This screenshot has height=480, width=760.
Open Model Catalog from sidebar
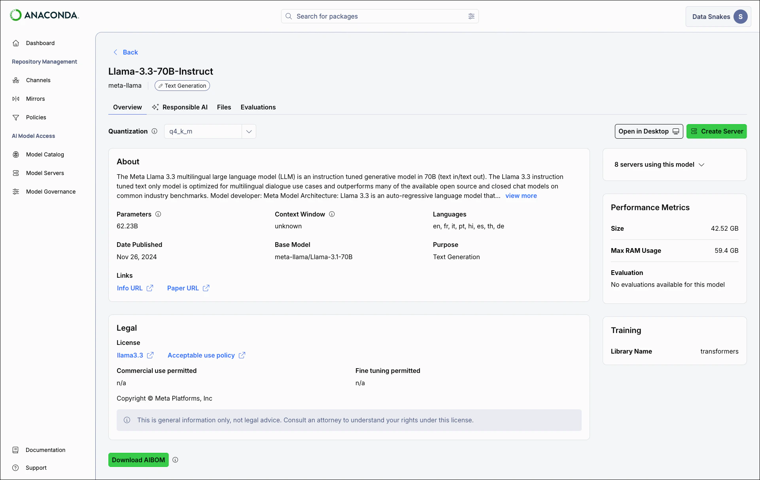click(x=45, y=154)
